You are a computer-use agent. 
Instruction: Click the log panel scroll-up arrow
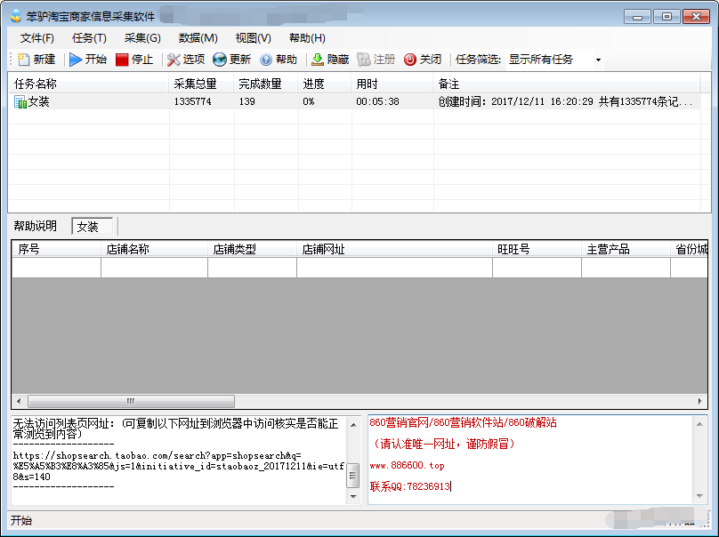coord(353,425)
